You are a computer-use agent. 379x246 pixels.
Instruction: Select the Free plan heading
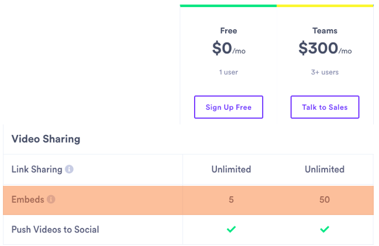(x=229, y=30)
